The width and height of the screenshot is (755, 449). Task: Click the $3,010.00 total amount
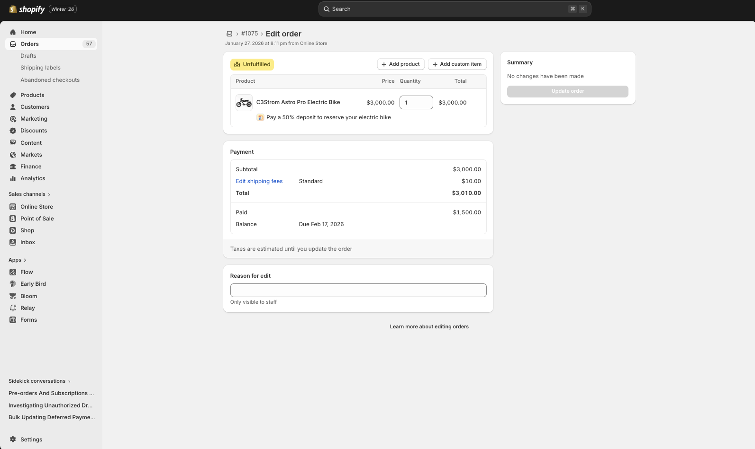click(x=466, y=193)
